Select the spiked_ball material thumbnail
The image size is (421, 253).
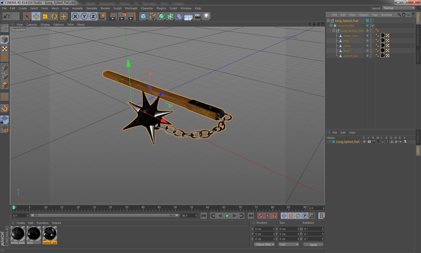tap(50, 234)
